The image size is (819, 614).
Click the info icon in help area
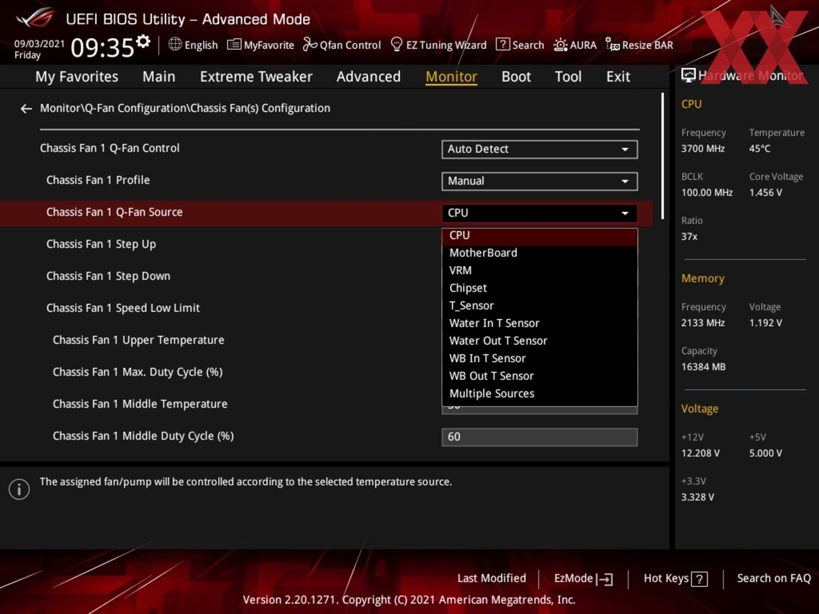[19, 489]
